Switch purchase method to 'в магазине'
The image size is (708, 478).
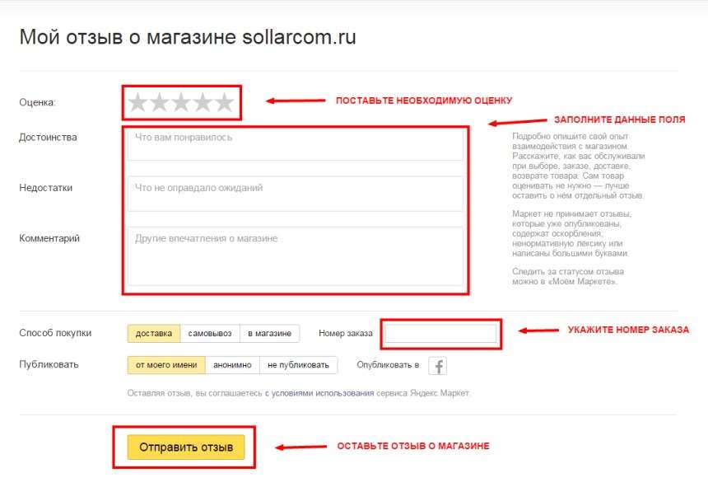click(x=269, y=333)
